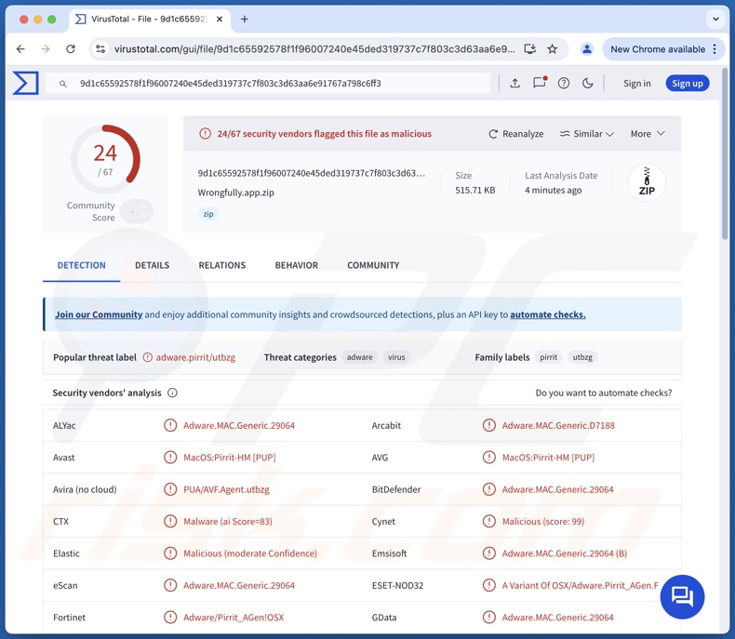Click the ZIP file type icon
This screenshot has width=735, height=639.
tap(647, 182)
